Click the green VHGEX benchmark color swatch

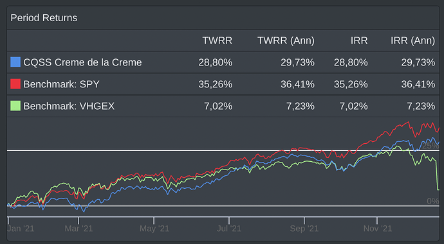(15, 106)
